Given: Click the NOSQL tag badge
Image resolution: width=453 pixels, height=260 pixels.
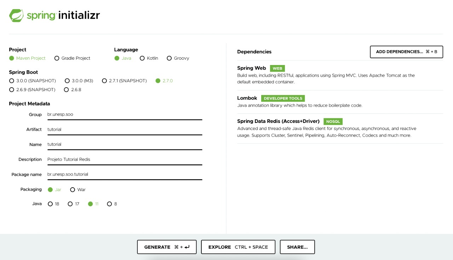Looking at the screenshot, I should click(333, 122).
